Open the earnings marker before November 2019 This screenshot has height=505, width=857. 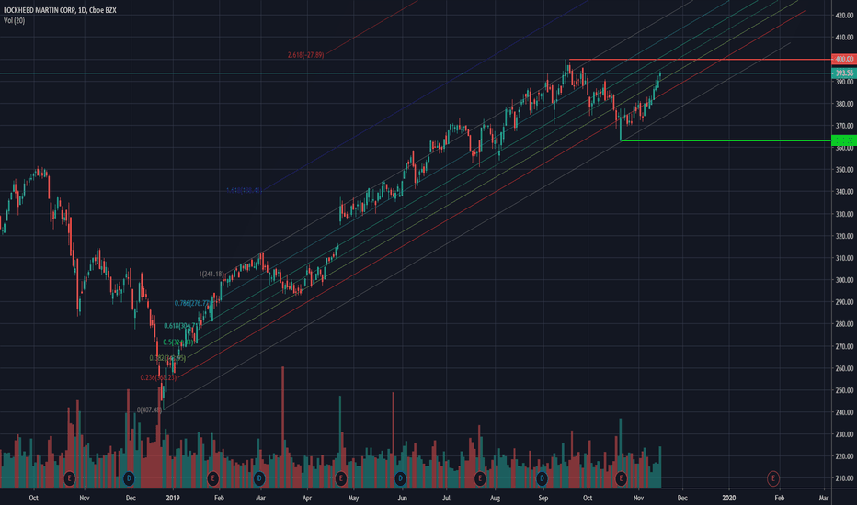(621, 478)
